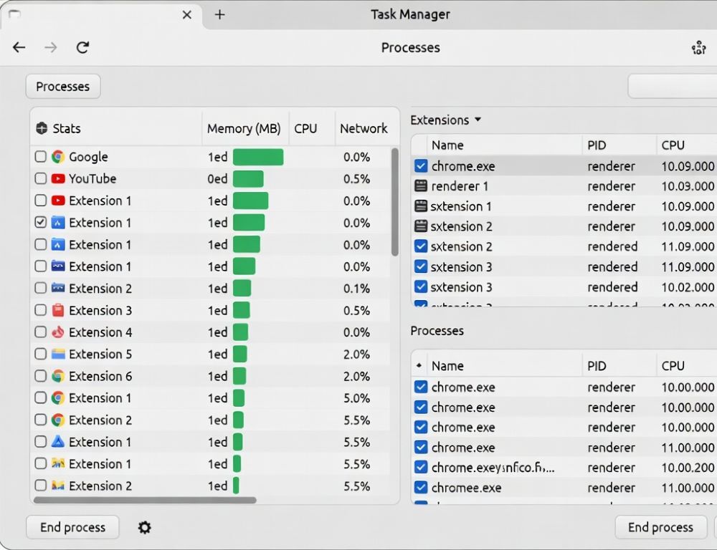This screenshot has height=550, width=717.
Task: Click the Google Chrome favicon beside Google
Action: point(57,157)
